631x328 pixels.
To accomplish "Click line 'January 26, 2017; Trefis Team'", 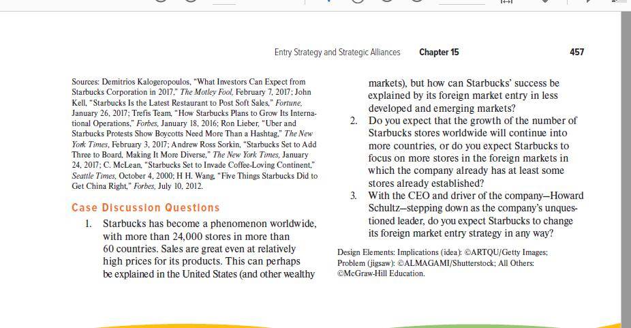I will pyautogui.click(x=194, y=113).
